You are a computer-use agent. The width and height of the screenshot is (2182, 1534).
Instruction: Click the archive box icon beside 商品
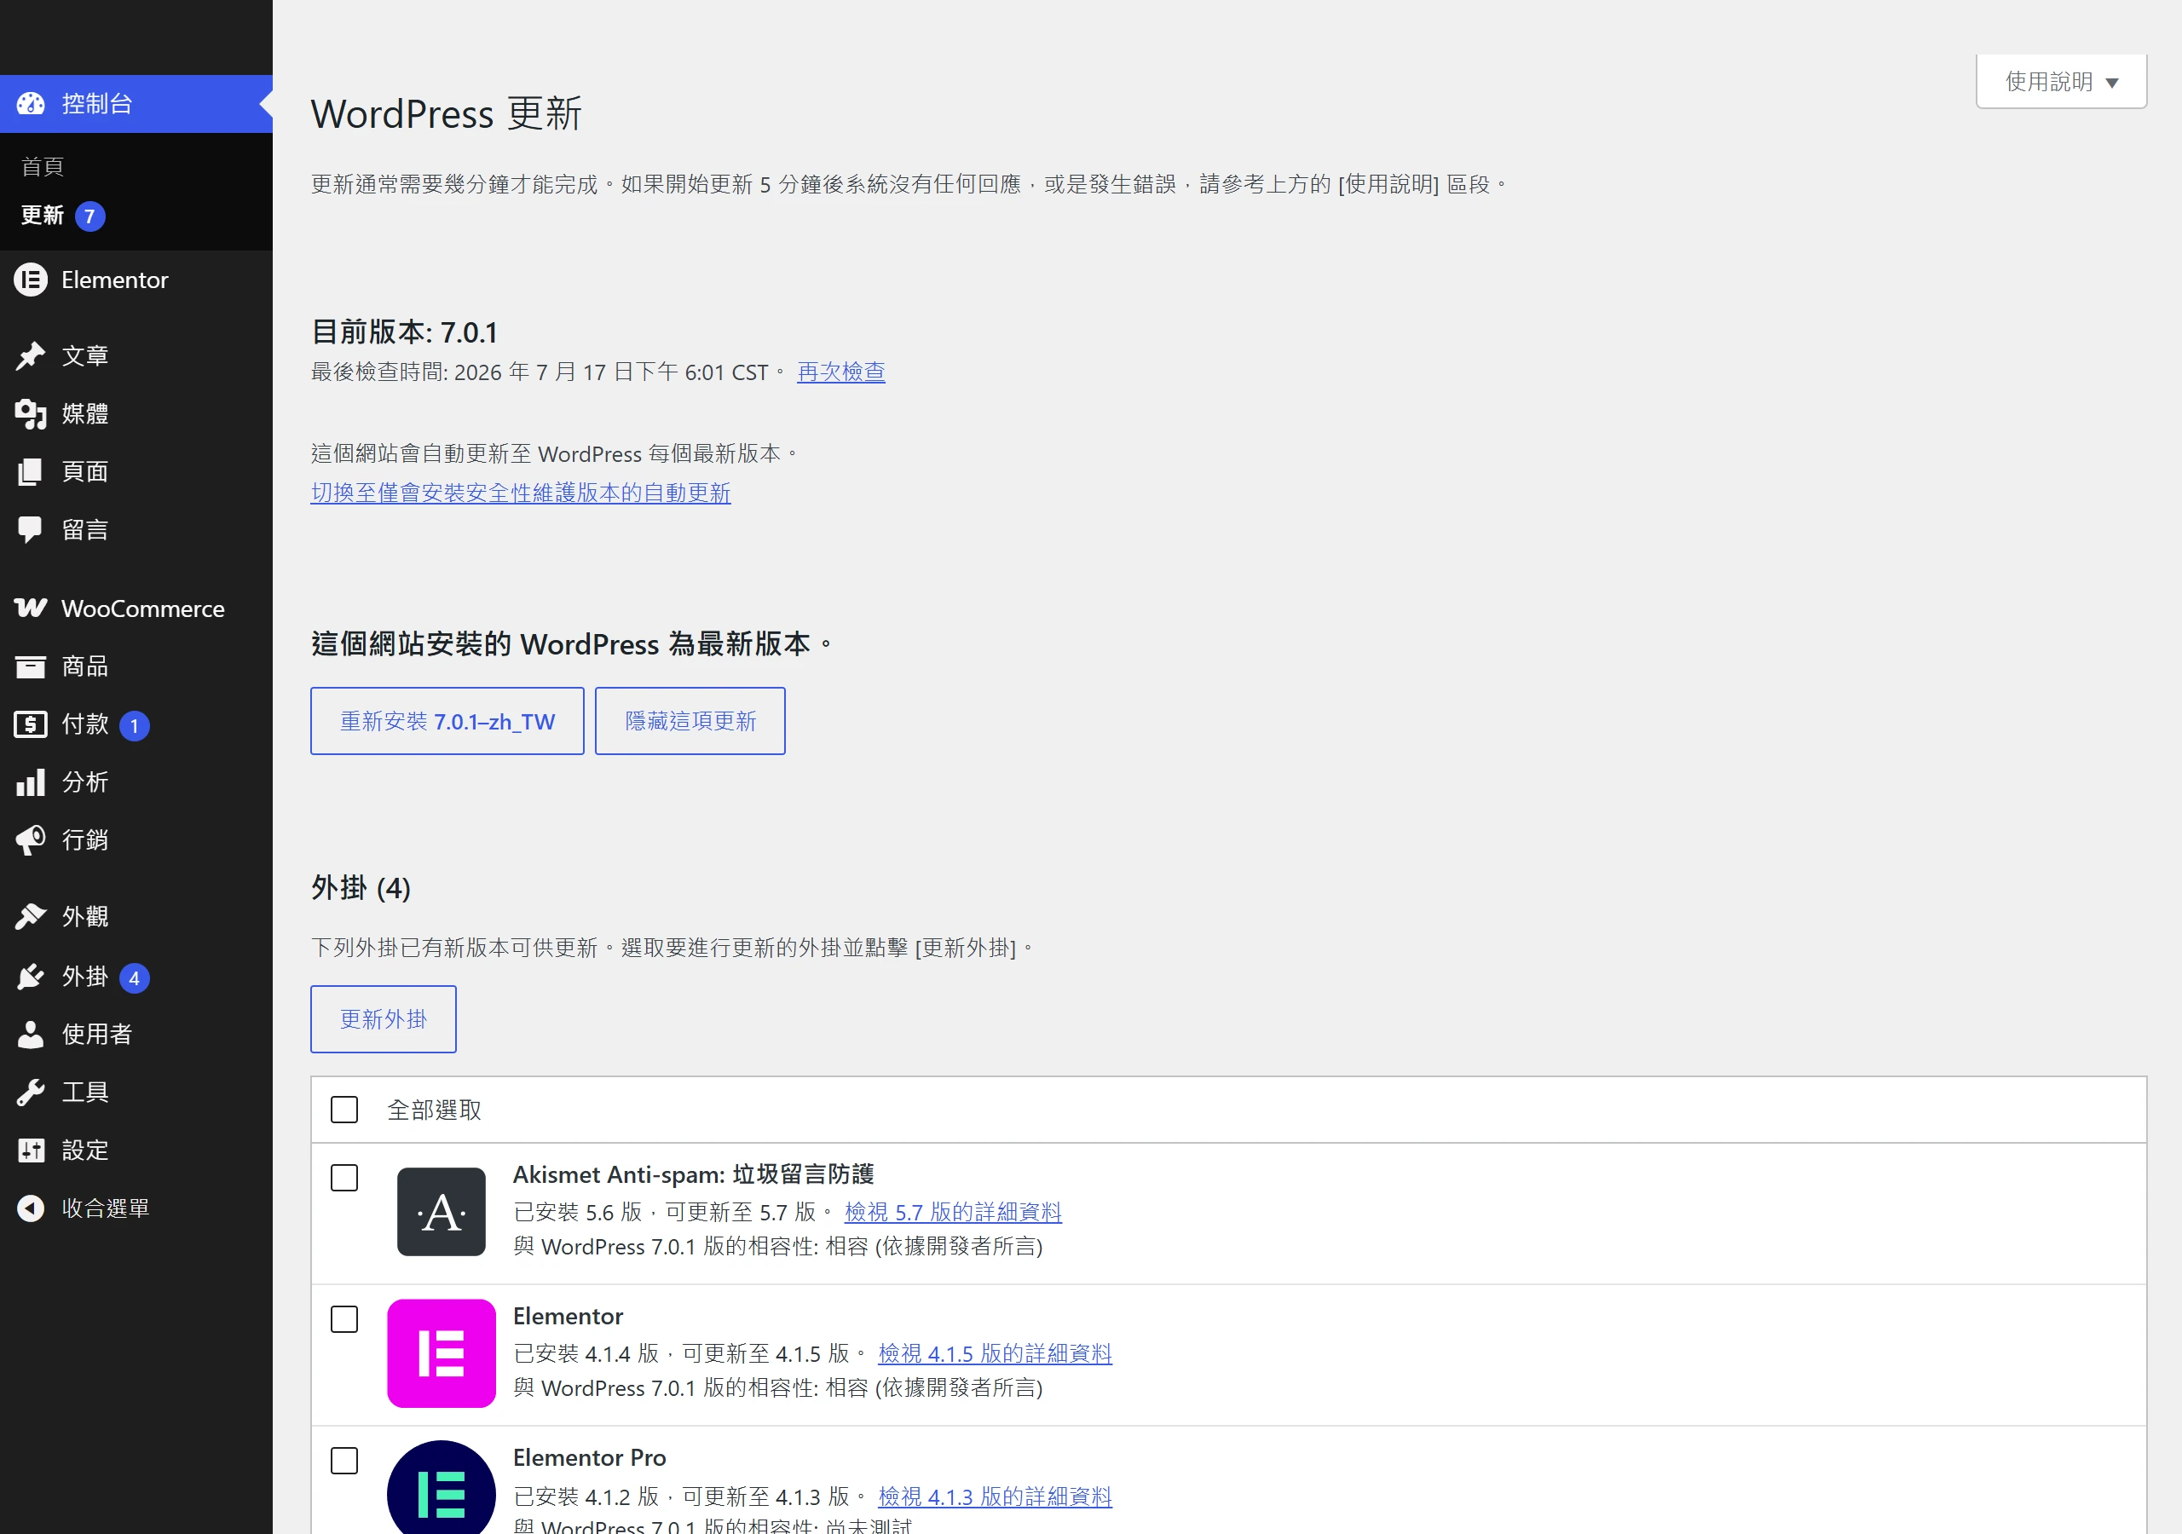point(31,666)
